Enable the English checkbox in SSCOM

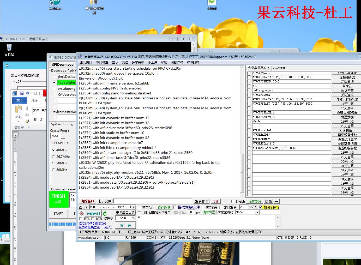(232, 201)
